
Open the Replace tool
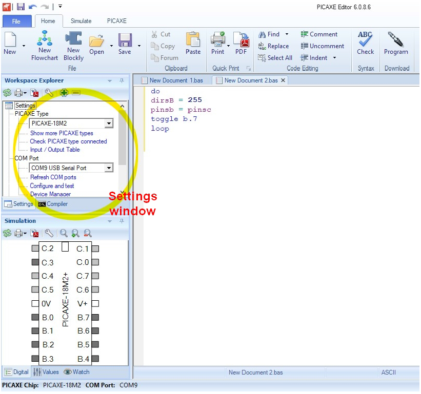(x=273, y=46)
